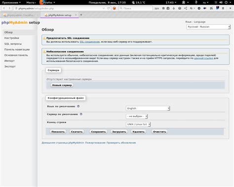This screenshot has width=234, height=187.
Task: Open the Firefox application menu in top panel
Action: tap(47, 2)
